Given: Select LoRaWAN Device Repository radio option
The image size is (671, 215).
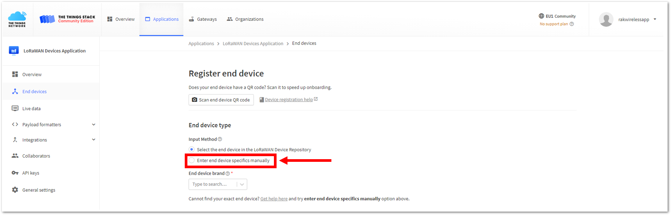Looking at the screenshot, I should point(192,149).
